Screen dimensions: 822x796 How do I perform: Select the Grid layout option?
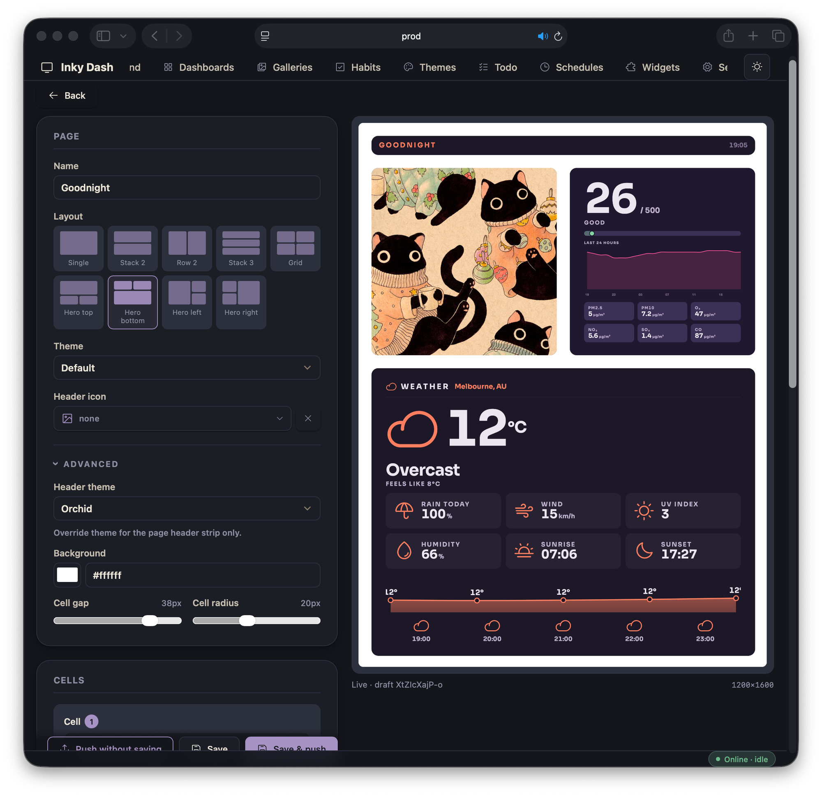[x=295, y=248]
